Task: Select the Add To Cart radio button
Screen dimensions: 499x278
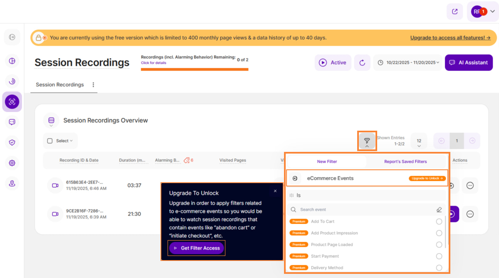Action: pos(439,221)
